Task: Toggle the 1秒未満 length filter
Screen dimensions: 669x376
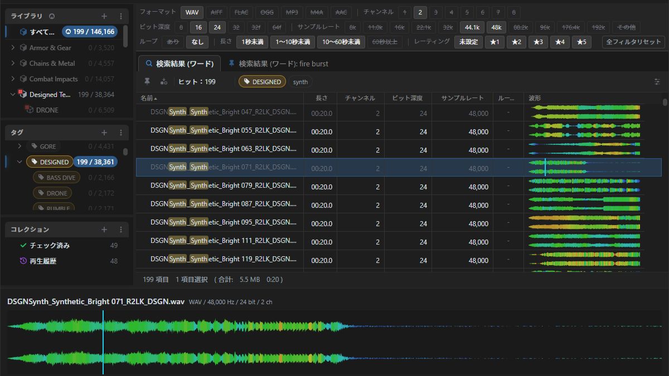Action: [252, 42]
